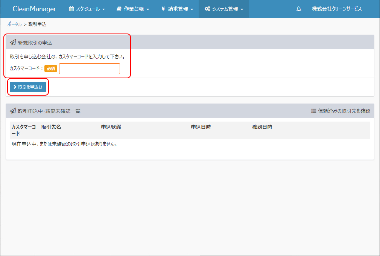Viewport: 380px width, 256px height.
Task: Click the 申込状態 column header
Action: [x=111, y=127]
